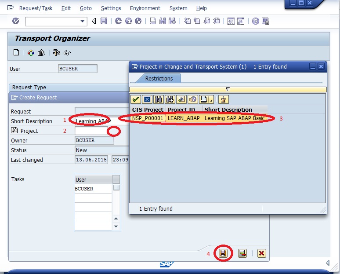
Task: Click the Print icon in popup toolbar
Action: coord(204,99)
